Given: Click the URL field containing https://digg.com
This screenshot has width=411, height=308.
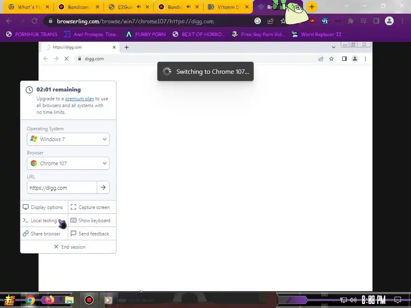Looking at the screenshot, I should tap(62, 188).
